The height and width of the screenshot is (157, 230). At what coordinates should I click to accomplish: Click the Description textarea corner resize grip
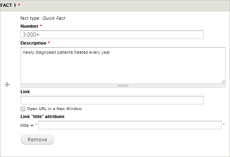(x=223, y=82)
